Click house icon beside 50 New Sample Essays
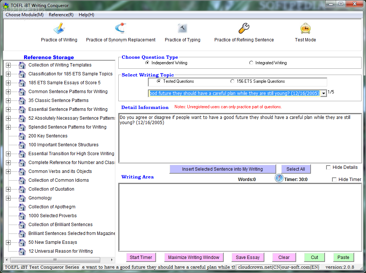The image size is (366, 273). tap(22, 242)
